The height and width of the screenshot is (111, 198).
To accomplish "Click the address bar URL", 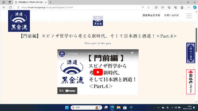I will 47,7.
